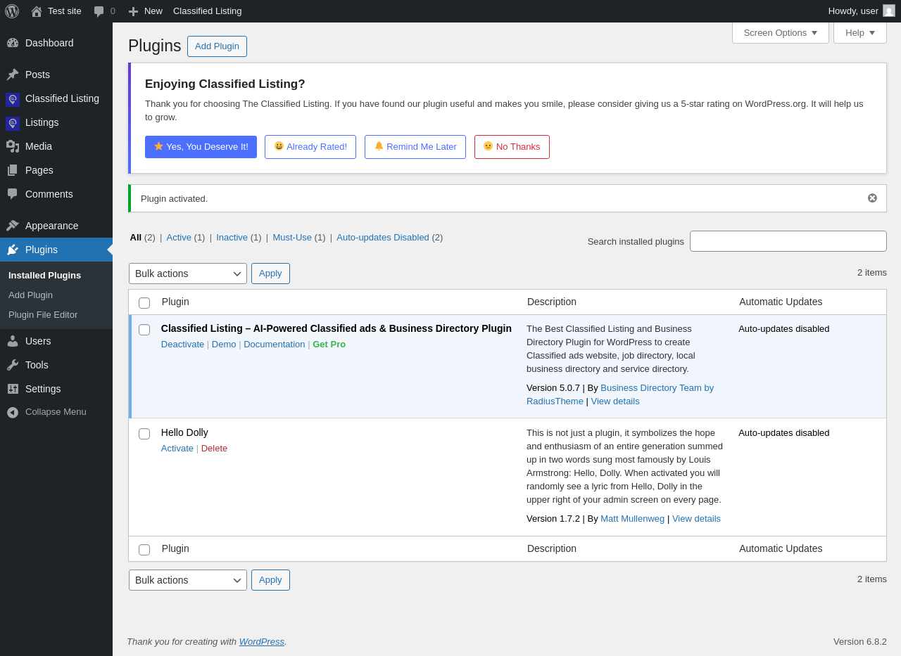Viewport: 901px width, 656px height.
Task: Check the Classified Listing plugin checkbox
Action: click(x=144, y=330)
